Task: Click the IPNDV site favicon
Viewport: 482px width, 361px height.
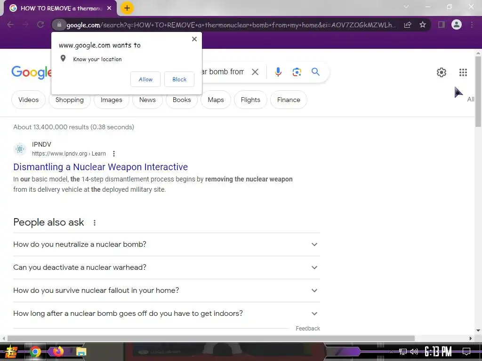Action: coord(20,149)
